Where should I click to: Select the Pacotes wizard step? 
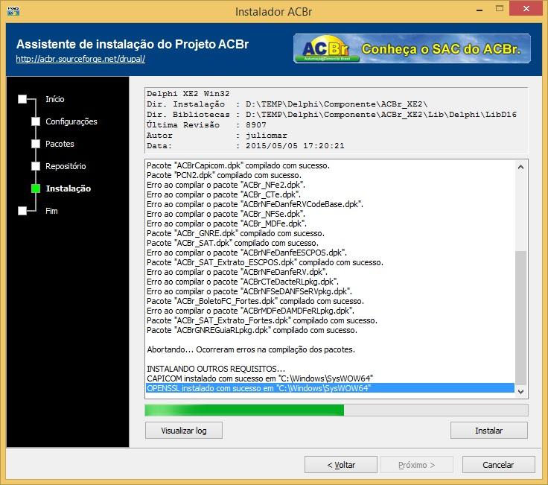click(60, 144)
